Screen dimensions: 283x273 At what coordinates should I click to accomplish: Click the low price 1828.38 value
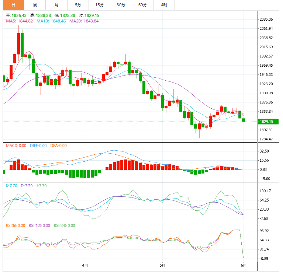click(x=68, y=15)
